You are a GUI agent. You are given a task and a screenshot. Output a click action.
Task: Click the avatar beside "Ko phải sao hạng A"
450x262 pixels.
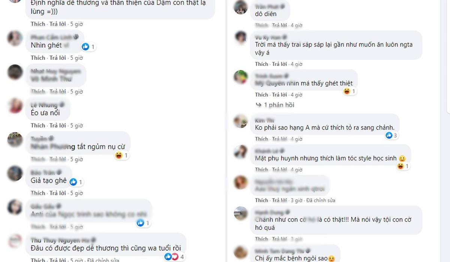pyautogui.click(x=240, y=121)
